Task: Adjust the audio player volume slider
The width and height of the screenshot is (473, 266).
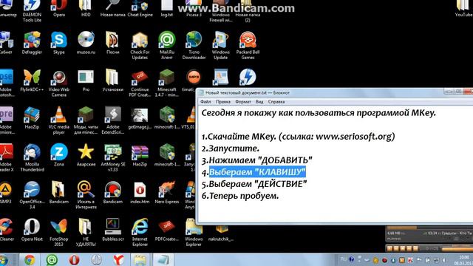Action: pos(457,249)
